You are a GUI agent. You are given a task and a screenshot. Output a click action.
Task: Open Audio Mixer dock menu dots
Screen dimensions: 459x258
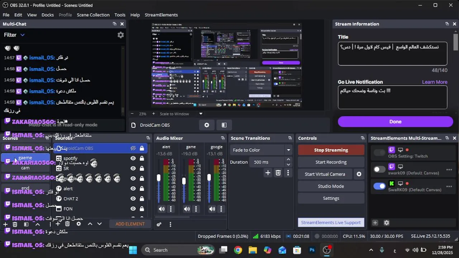[170, 224]
